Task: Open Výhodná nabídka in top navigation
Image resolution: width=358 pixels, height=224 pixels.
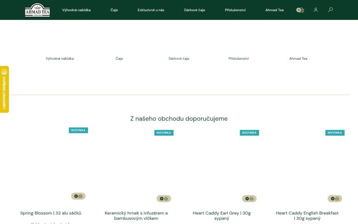Action: [76, 10]
